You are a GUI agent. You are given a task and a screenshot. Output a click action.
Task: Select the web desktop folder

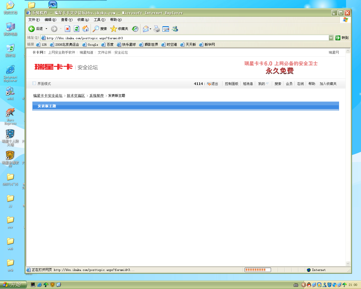10,244
